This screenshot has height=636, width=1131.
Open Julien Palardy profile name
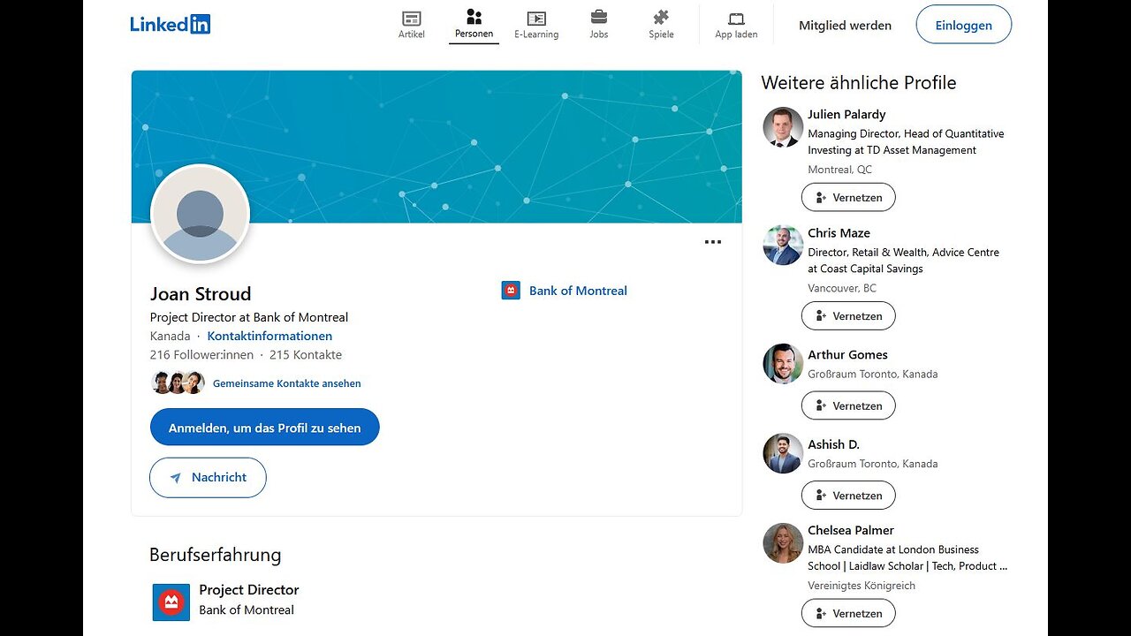[846, 114]
